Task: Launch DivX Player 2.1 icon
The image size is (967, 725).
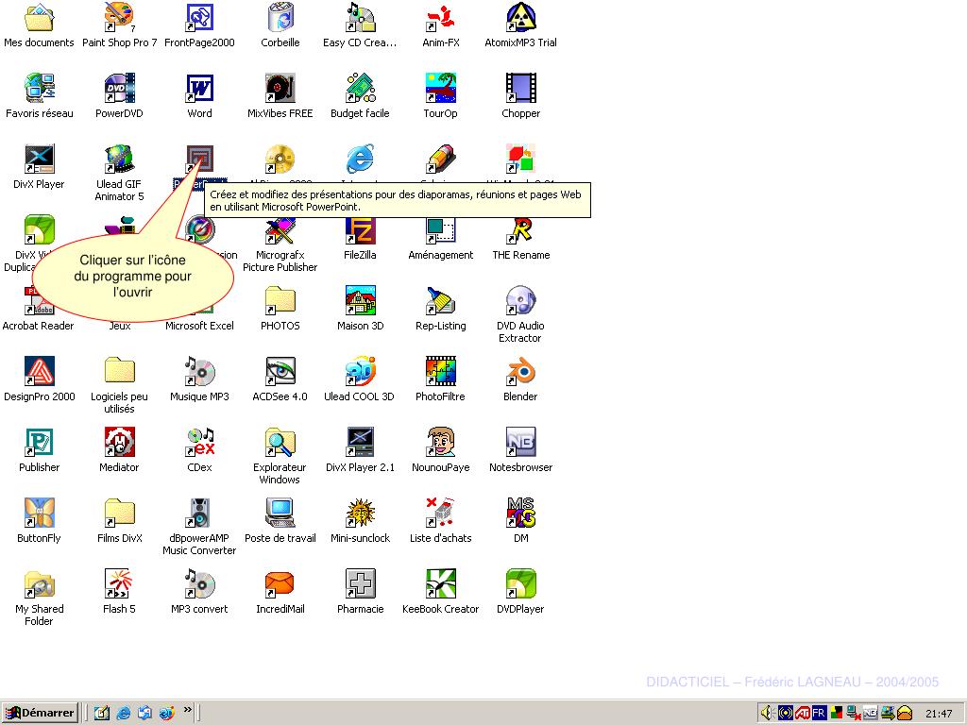Action: [x=360, y=442]
